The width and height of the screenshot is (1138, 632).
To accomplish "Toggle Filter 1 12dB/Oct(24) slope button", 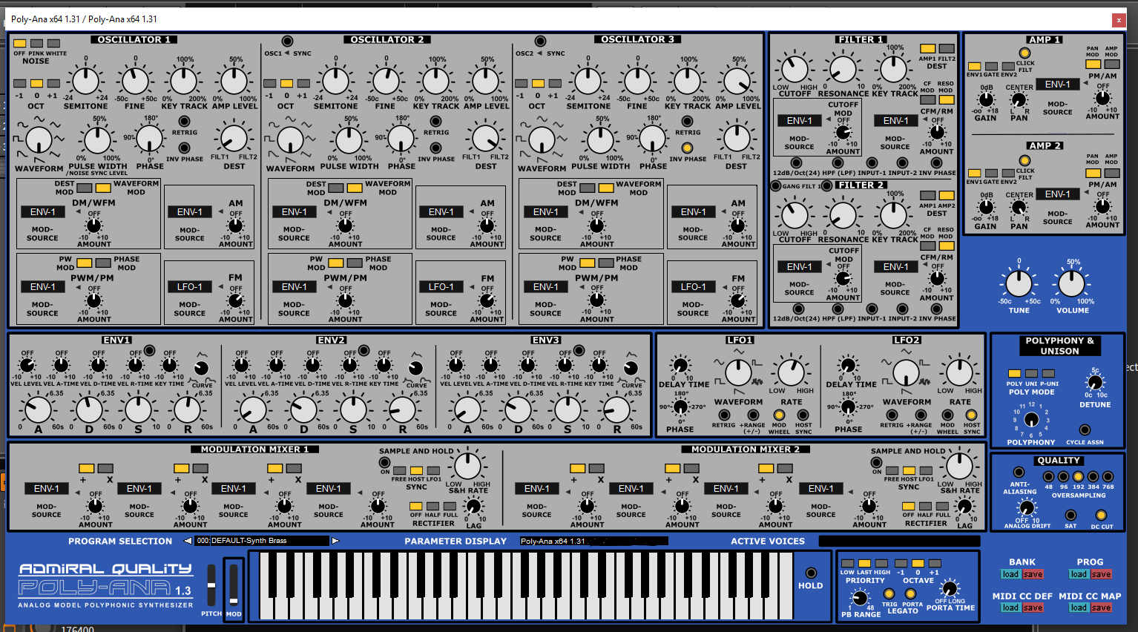I will (797, 164).
